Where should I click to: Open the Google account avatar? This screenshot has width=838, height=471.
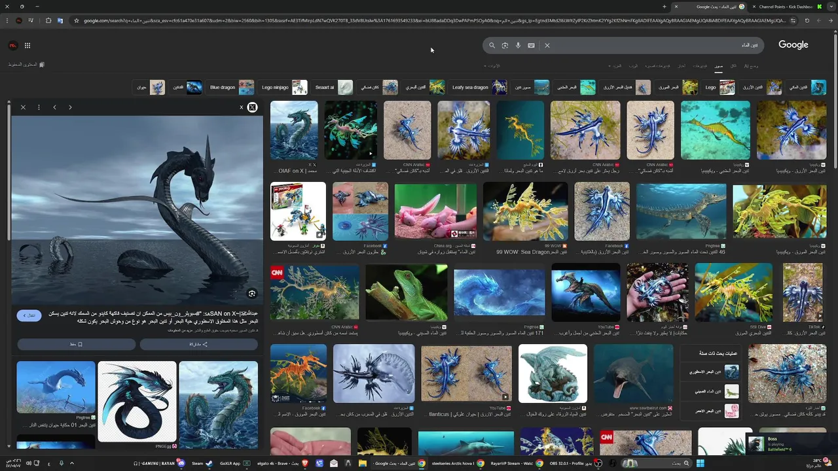12,45
